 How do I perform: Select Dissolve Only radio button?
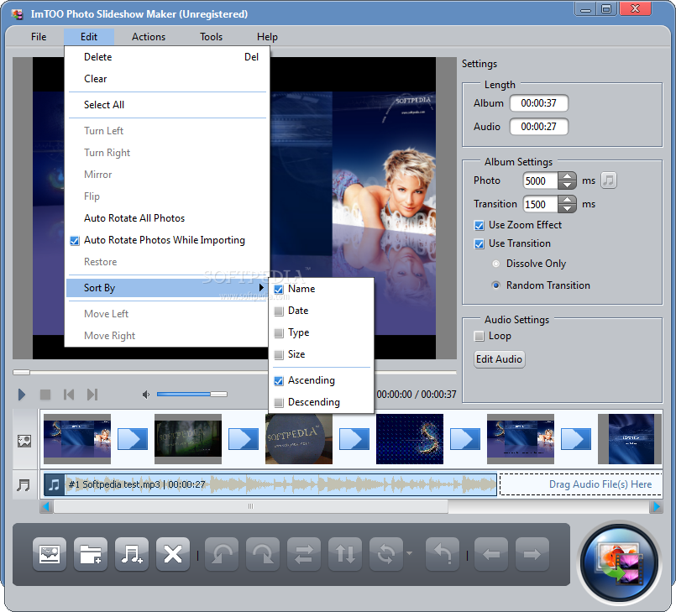coord(496,264)
